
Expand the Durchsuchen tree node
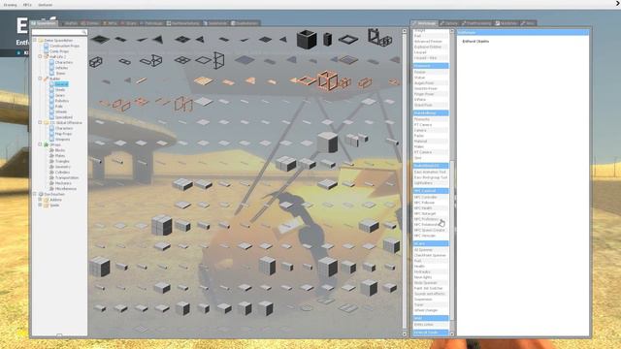coord(35,194)
